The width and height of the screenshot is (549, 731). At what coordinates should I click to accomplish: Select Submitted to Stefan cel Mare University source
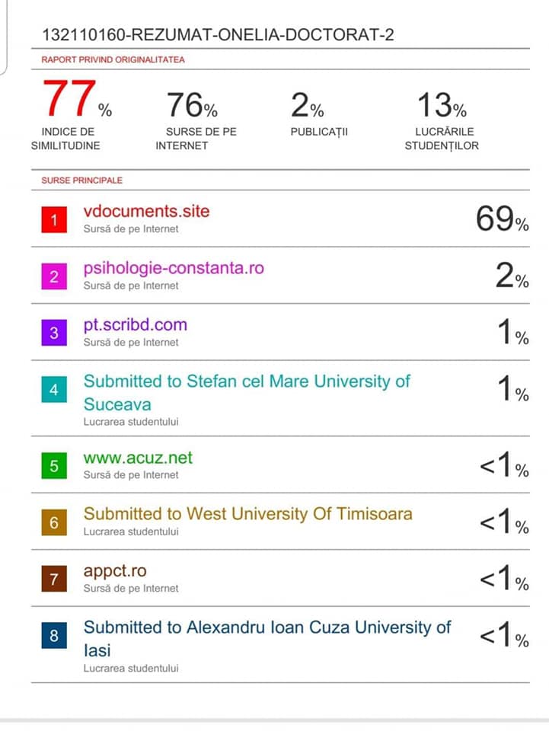(247, 393)
